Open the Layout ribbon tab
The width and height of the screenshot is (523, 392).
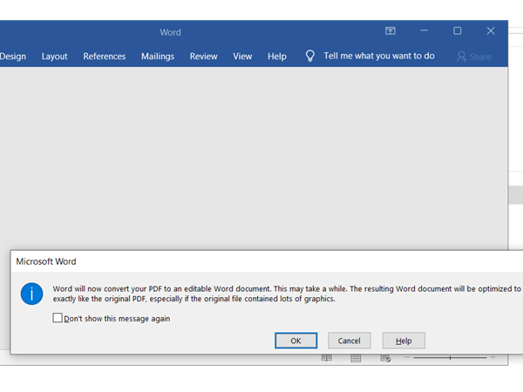click(54, 57)
